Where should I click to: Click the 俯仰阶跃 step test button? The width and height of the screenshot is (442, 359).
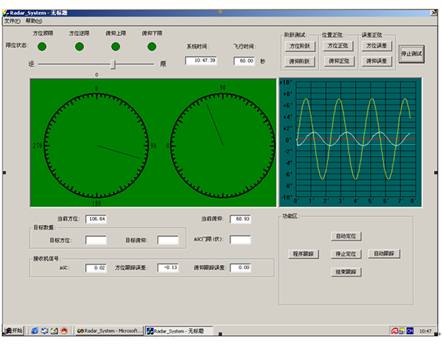pos(300,61)
